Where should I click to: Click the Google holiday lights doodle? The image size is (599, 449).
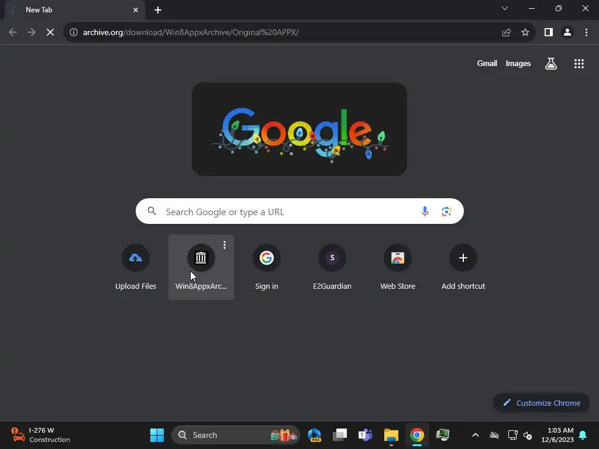click(299, 129)
